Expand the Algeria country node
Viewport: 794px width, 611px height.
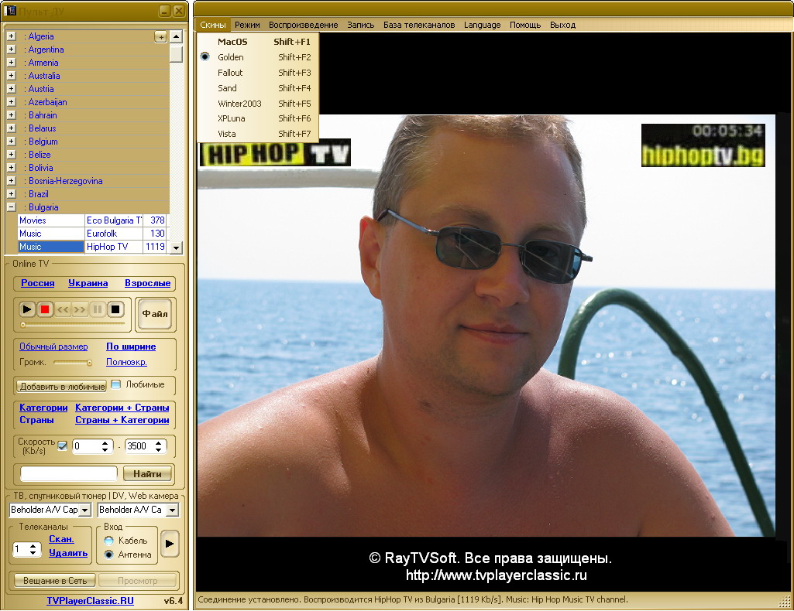(x=11, y=36)
